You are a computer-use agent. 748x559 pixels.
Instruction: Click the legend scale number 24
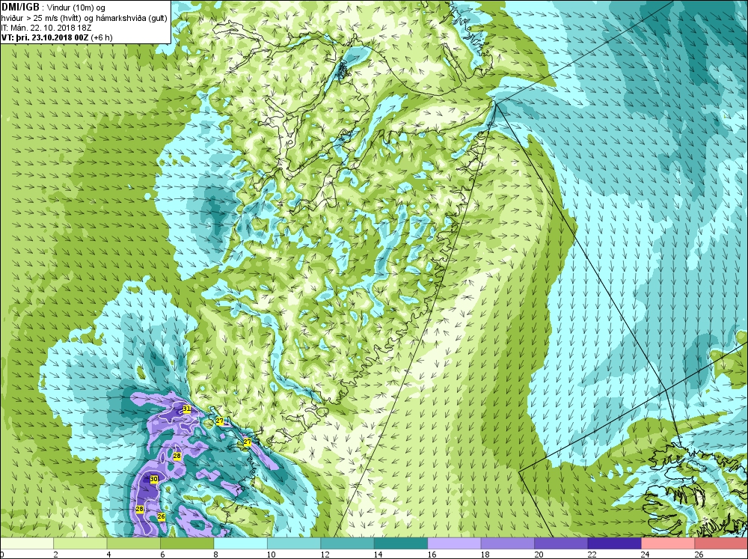click(x=646, y=555)
